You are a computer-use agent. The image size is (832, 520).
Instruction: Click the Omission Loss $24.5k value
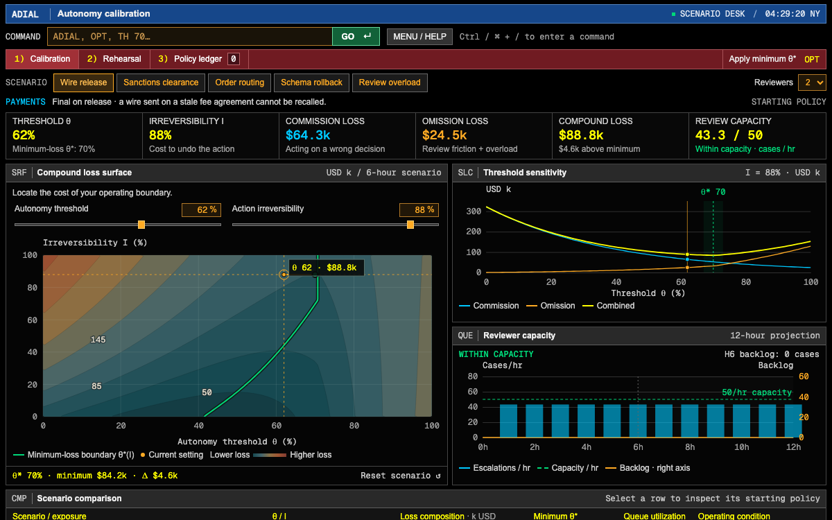pos(444,135)
